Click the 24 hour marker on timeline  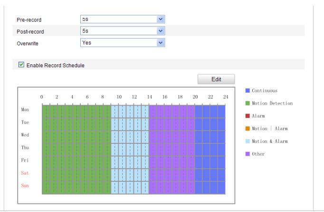pyautogui.click(x=225, y=97)
